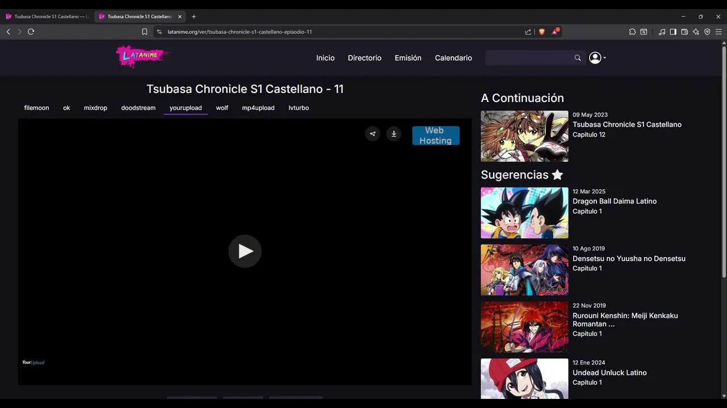
Task: Switch to the ok server tab
Action: 66,108
